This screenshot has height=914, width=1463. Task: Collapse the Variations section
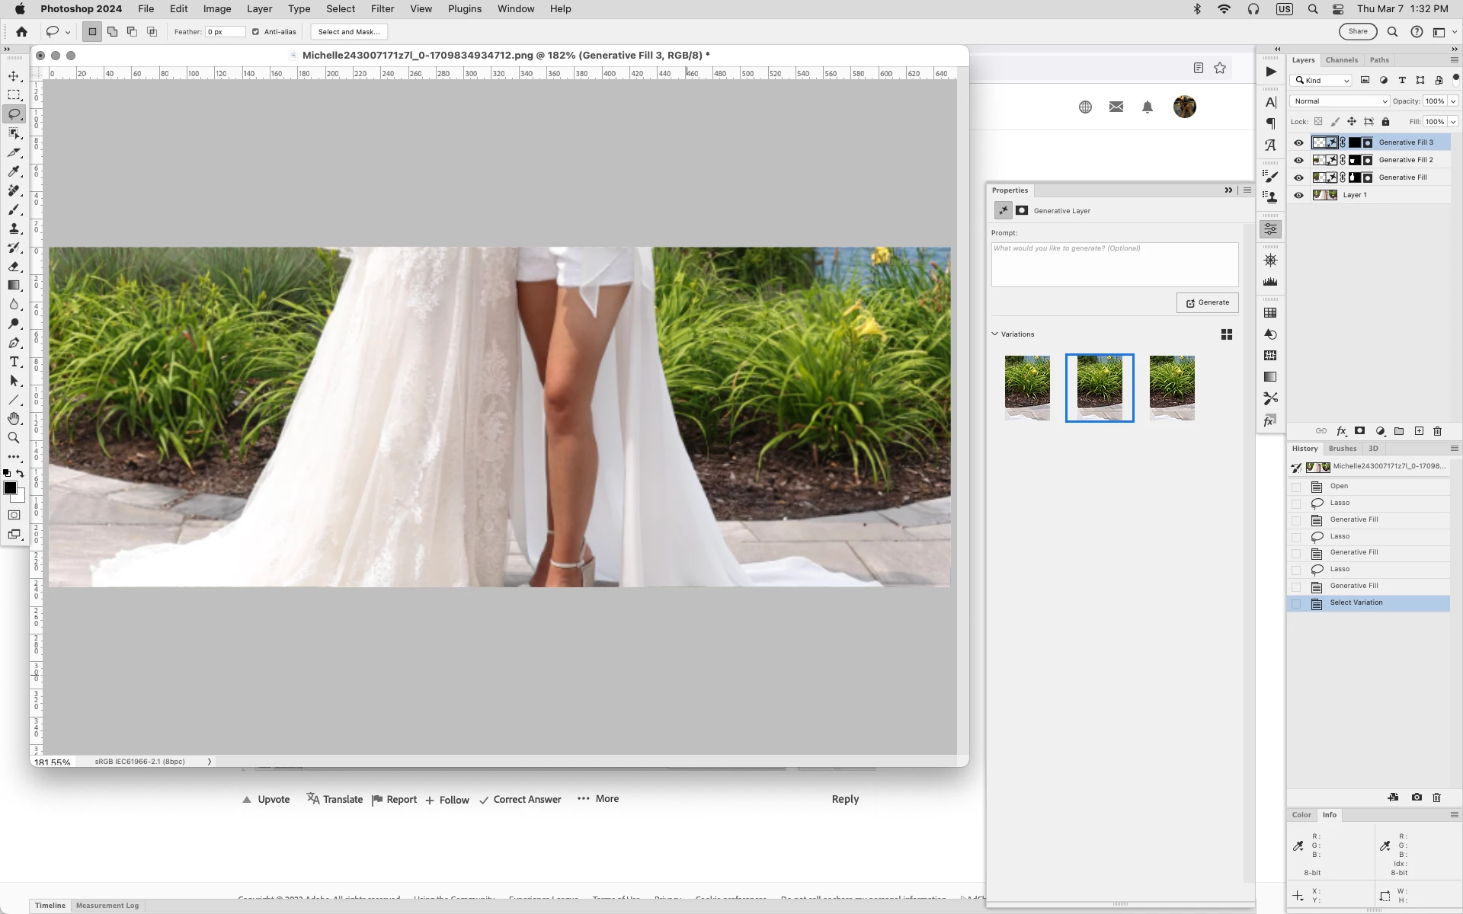click(994, 334)
